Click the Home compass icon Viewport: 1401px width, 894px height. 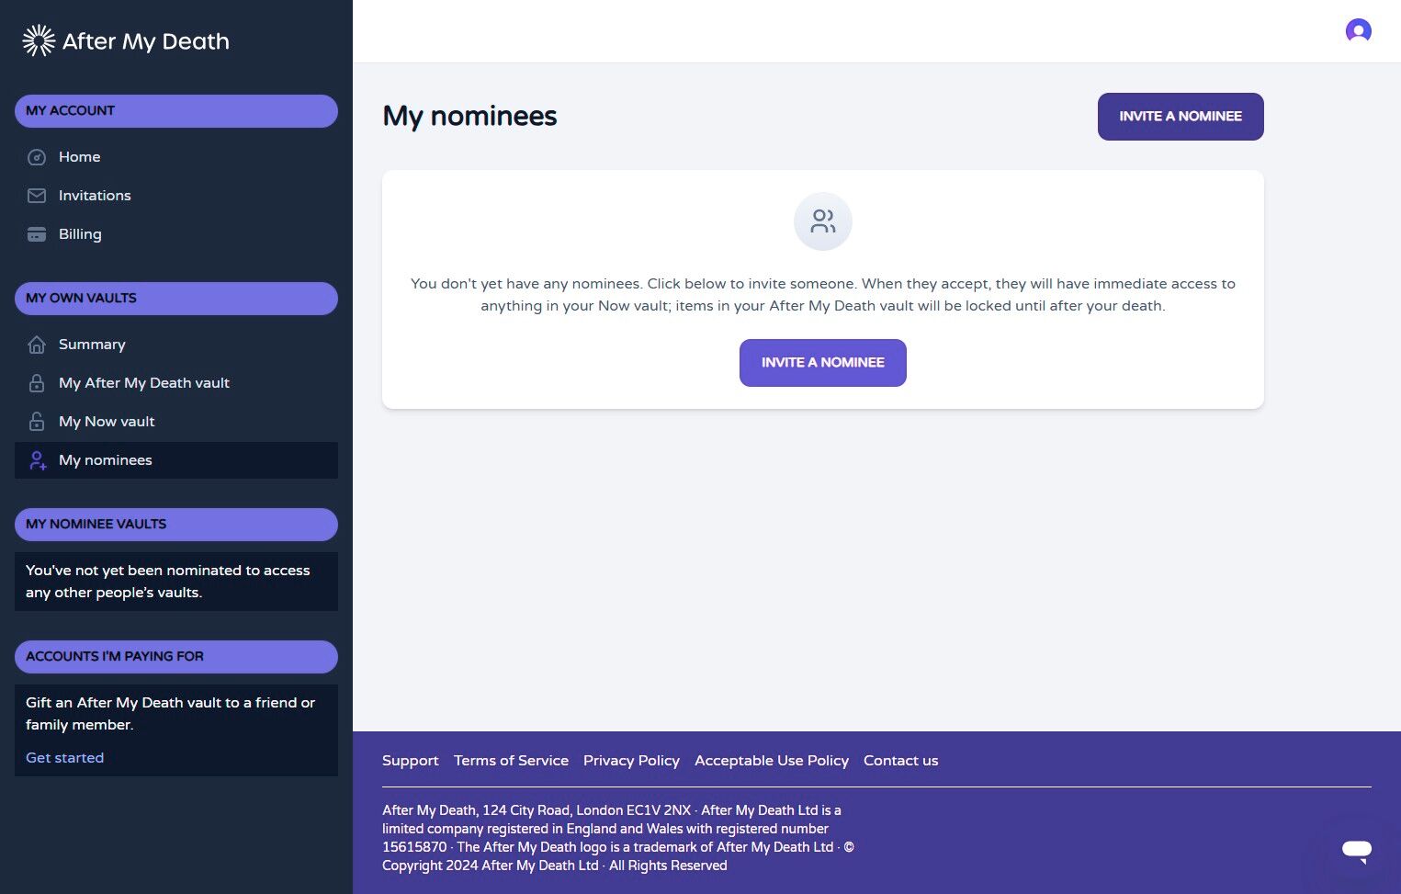point(37,157)
